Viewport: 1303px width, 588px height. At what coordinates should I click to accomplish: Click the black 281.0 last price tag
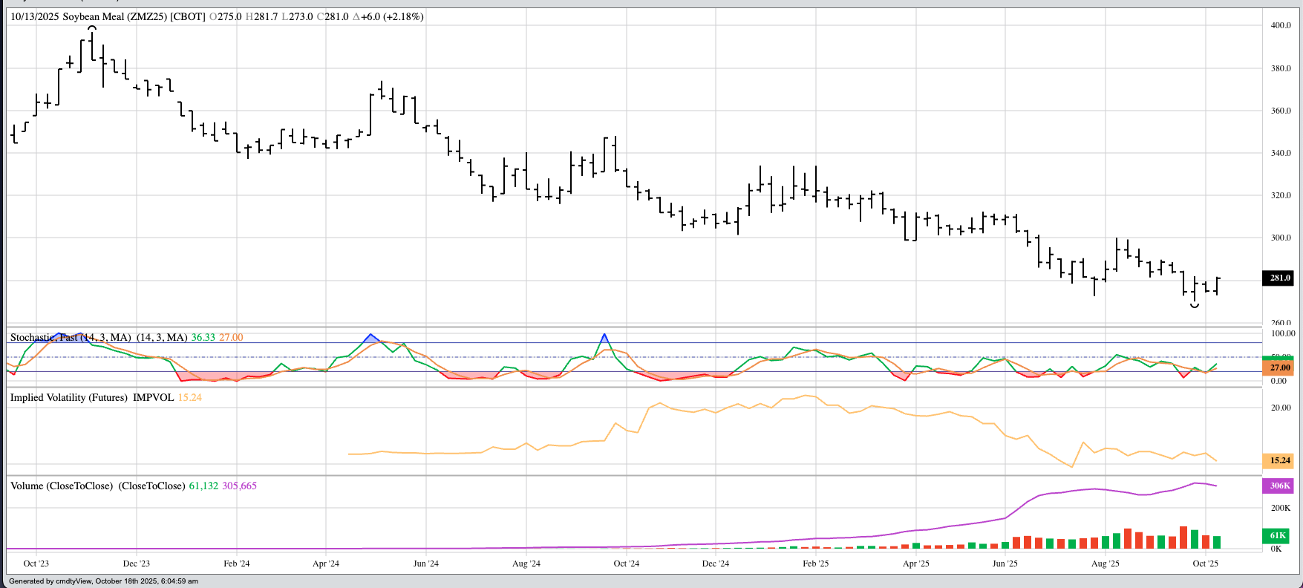coord(1277,278)
